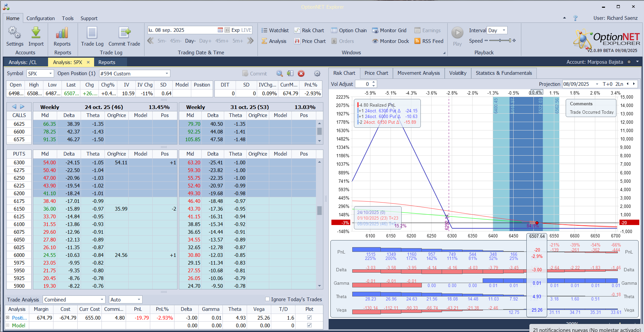Open the option chain settings gear icon
This screenshot has height=332, width=644.
click(x=317, y=73)
